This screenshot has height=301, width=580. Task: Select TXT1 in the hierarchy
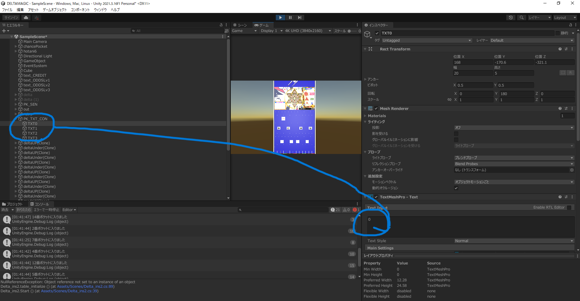(x=32, y=129)
